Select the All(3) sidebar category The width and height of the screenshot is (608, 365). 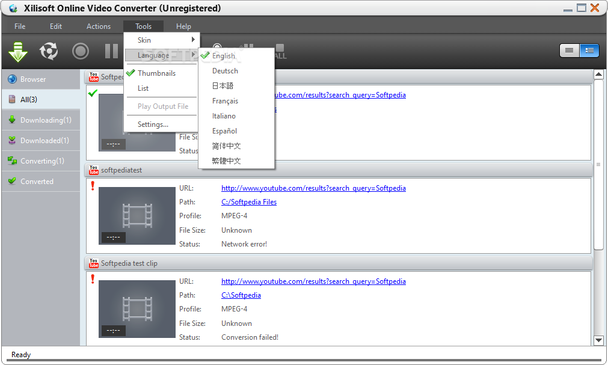click(x=41, y=100)
